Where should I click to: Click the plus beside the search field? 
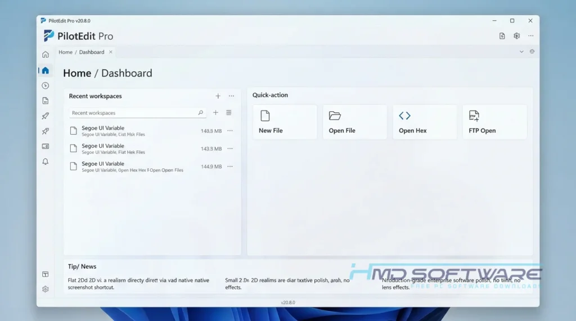[x=215, y=112]
